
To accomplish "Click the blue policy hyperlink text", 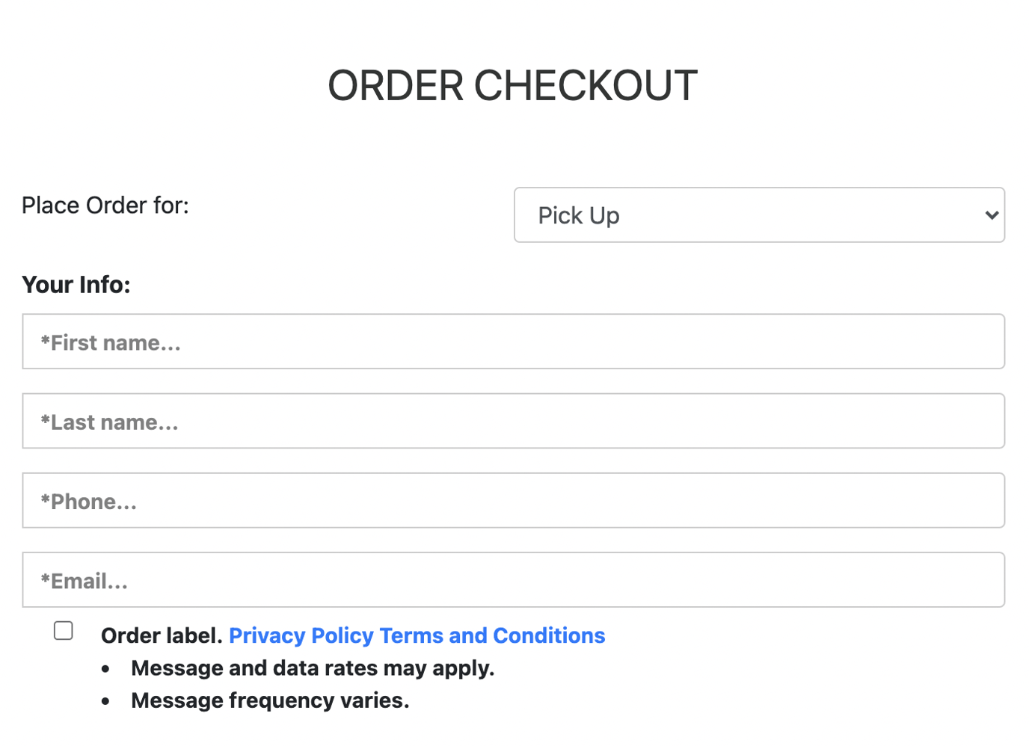I will [416, 635].
